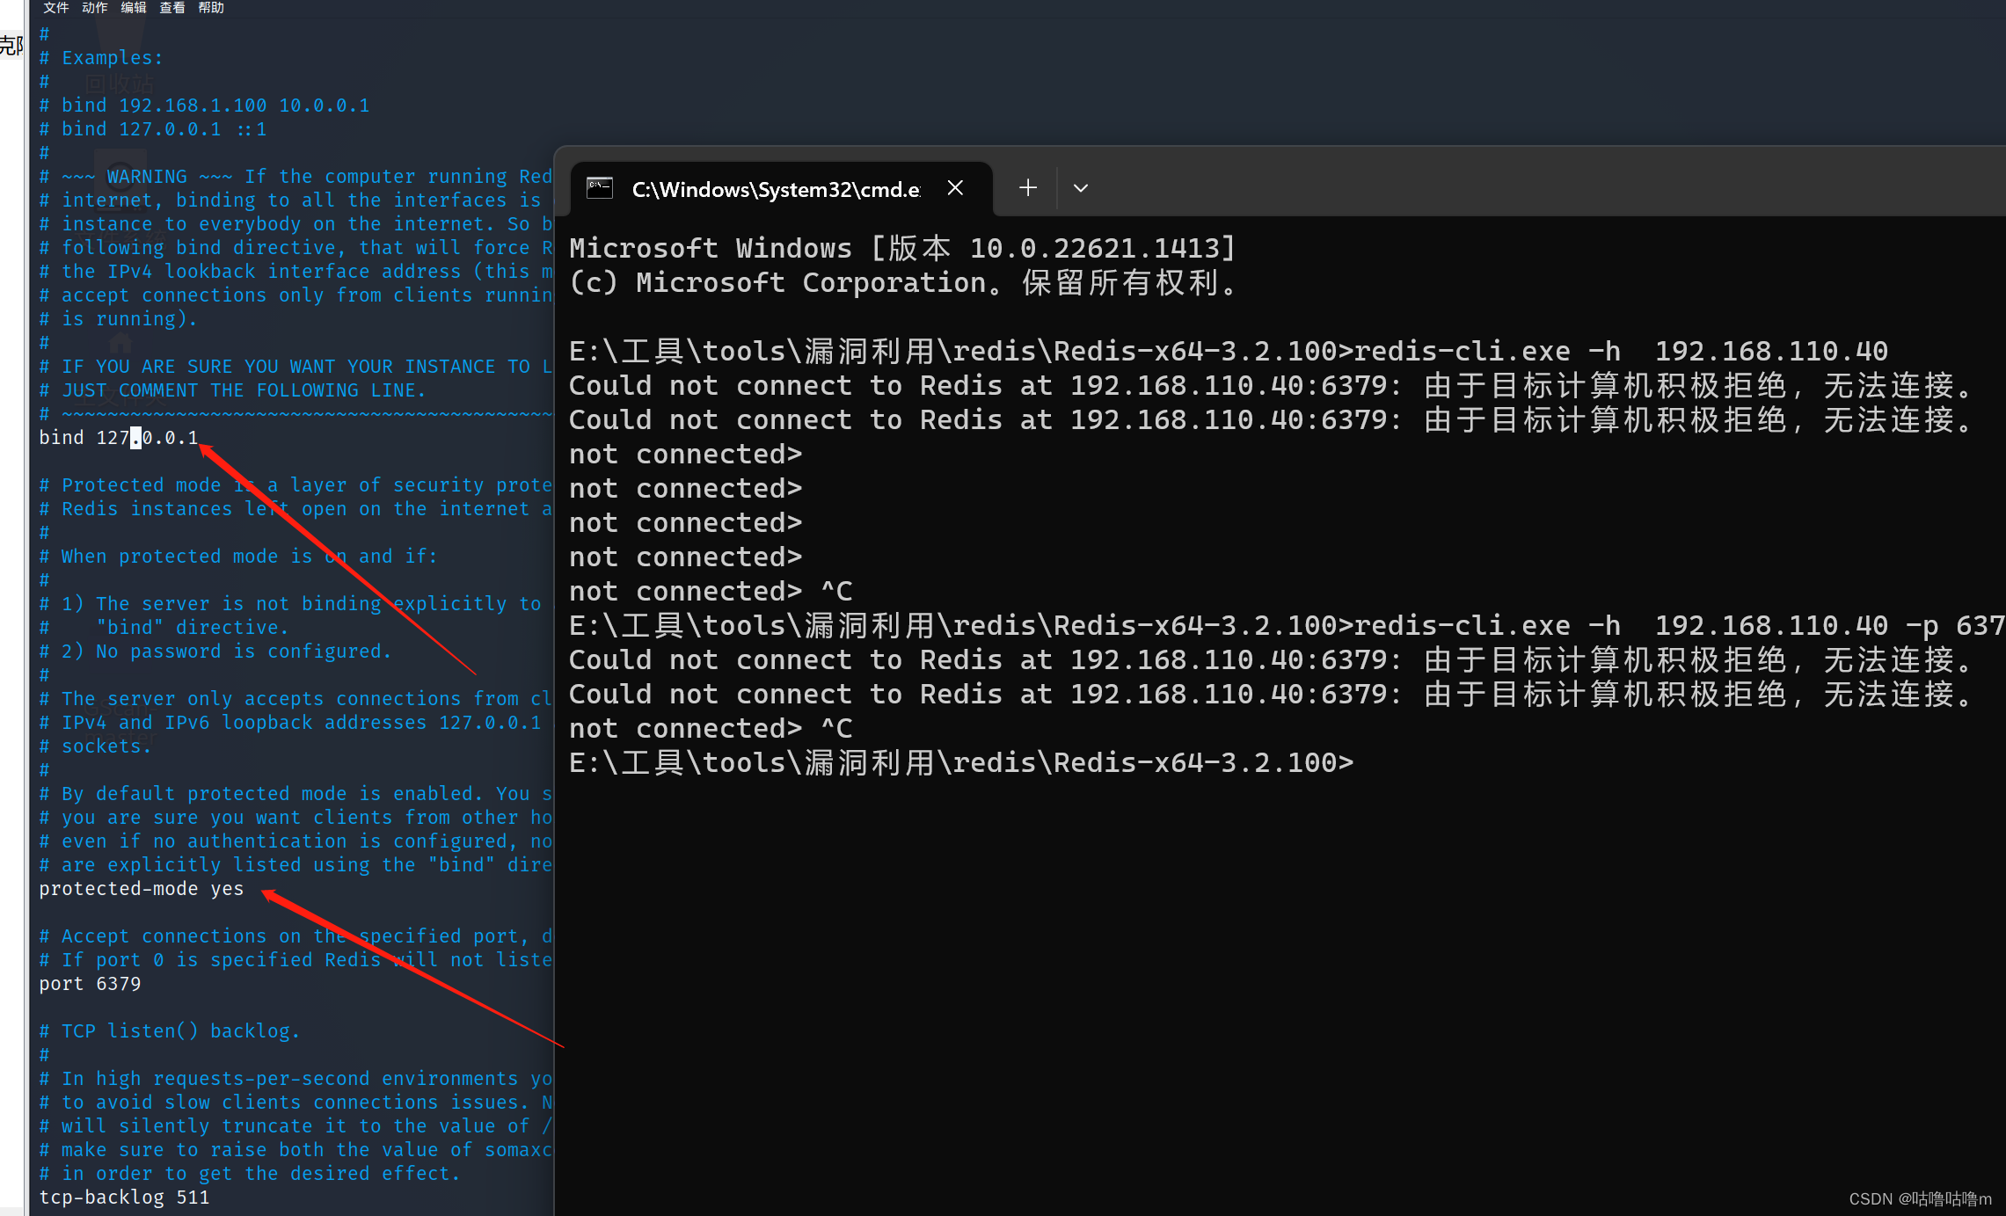
Task: Click '# When protected mode is on and if:' line
Action: (x=238, y=557)
